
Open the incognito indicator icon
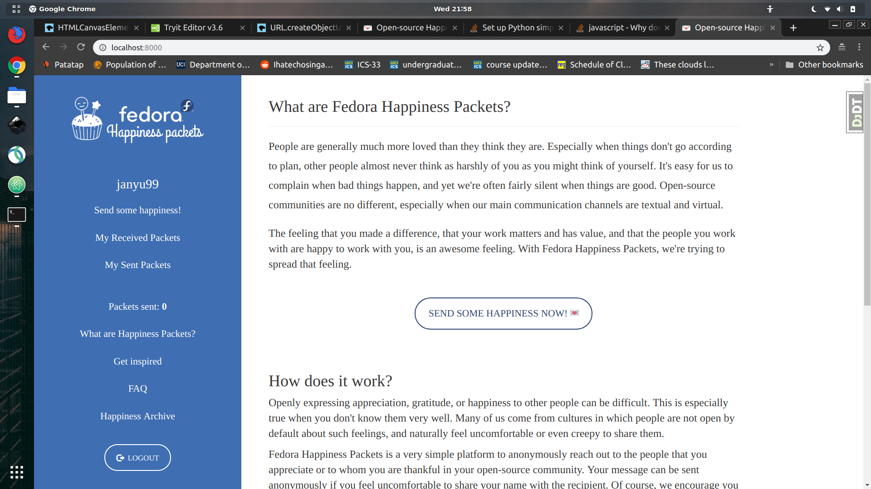pos(842,47)
